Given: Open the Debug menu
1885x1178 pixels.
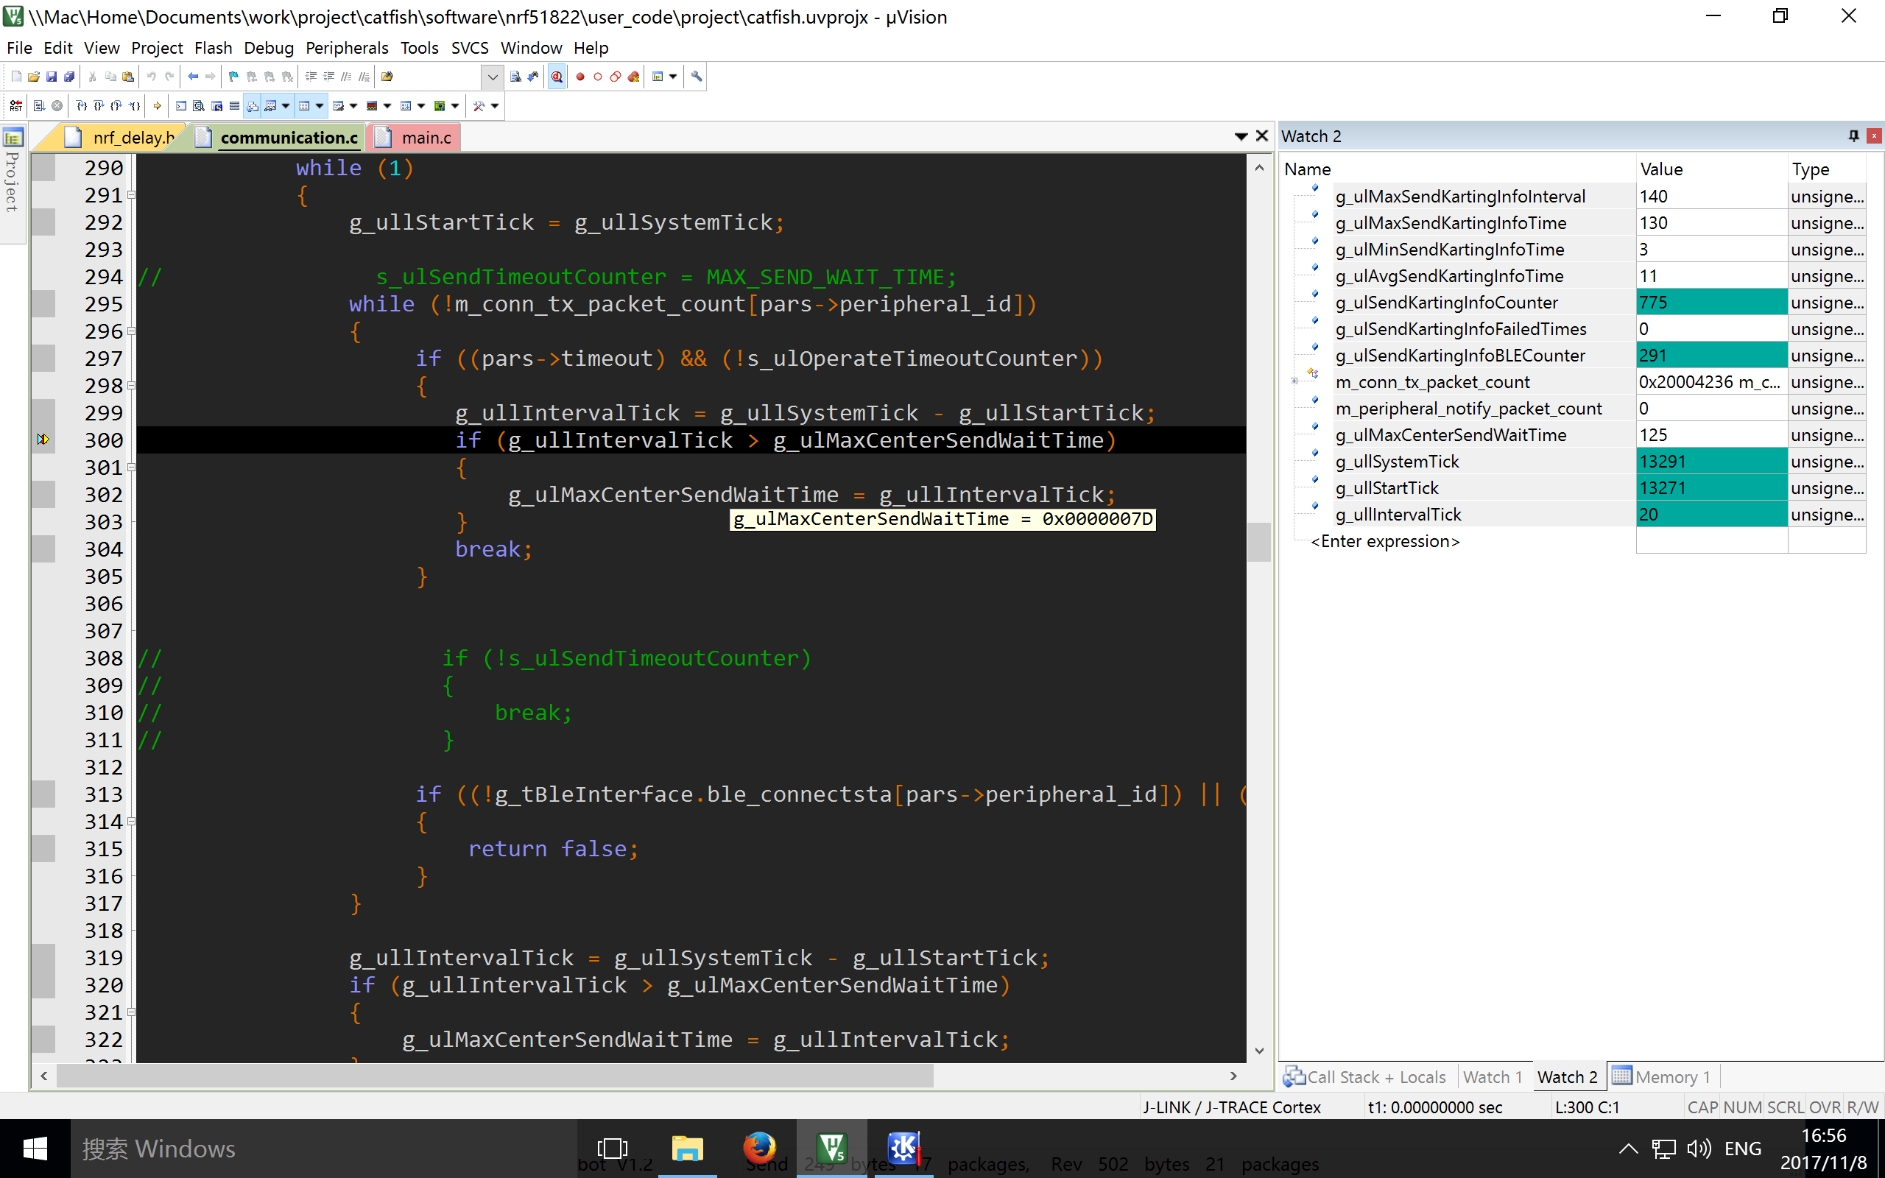Looking at the screenshot, I should [268, 48].
